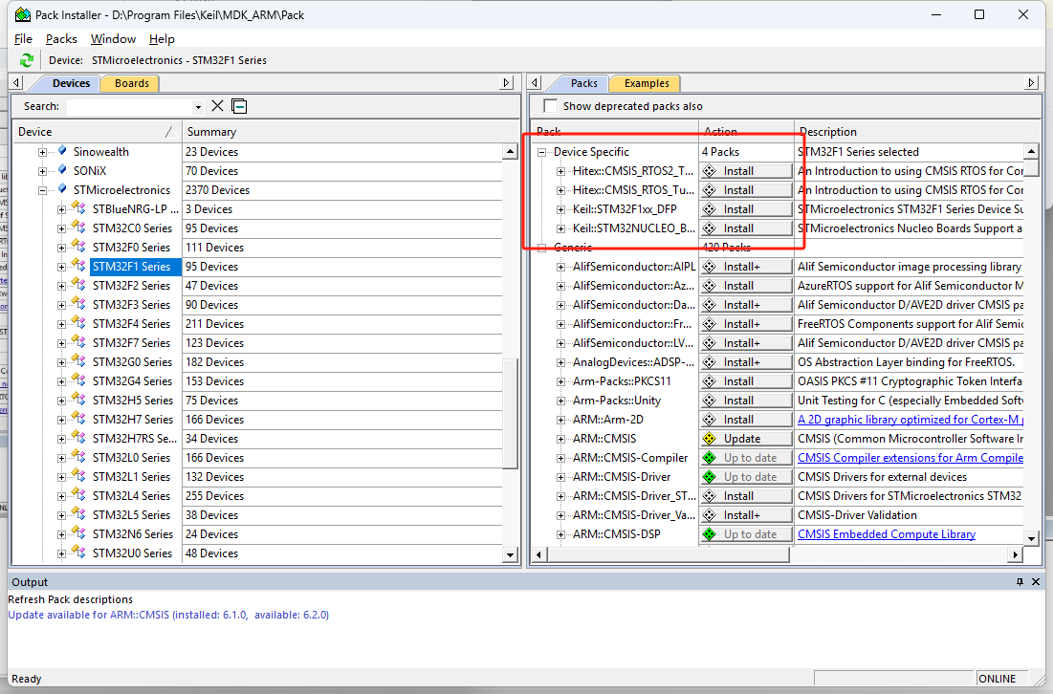Expand the Arm-Packs::Unity pack node
The image size is (1053, 694).
click(x=560, y=401)
